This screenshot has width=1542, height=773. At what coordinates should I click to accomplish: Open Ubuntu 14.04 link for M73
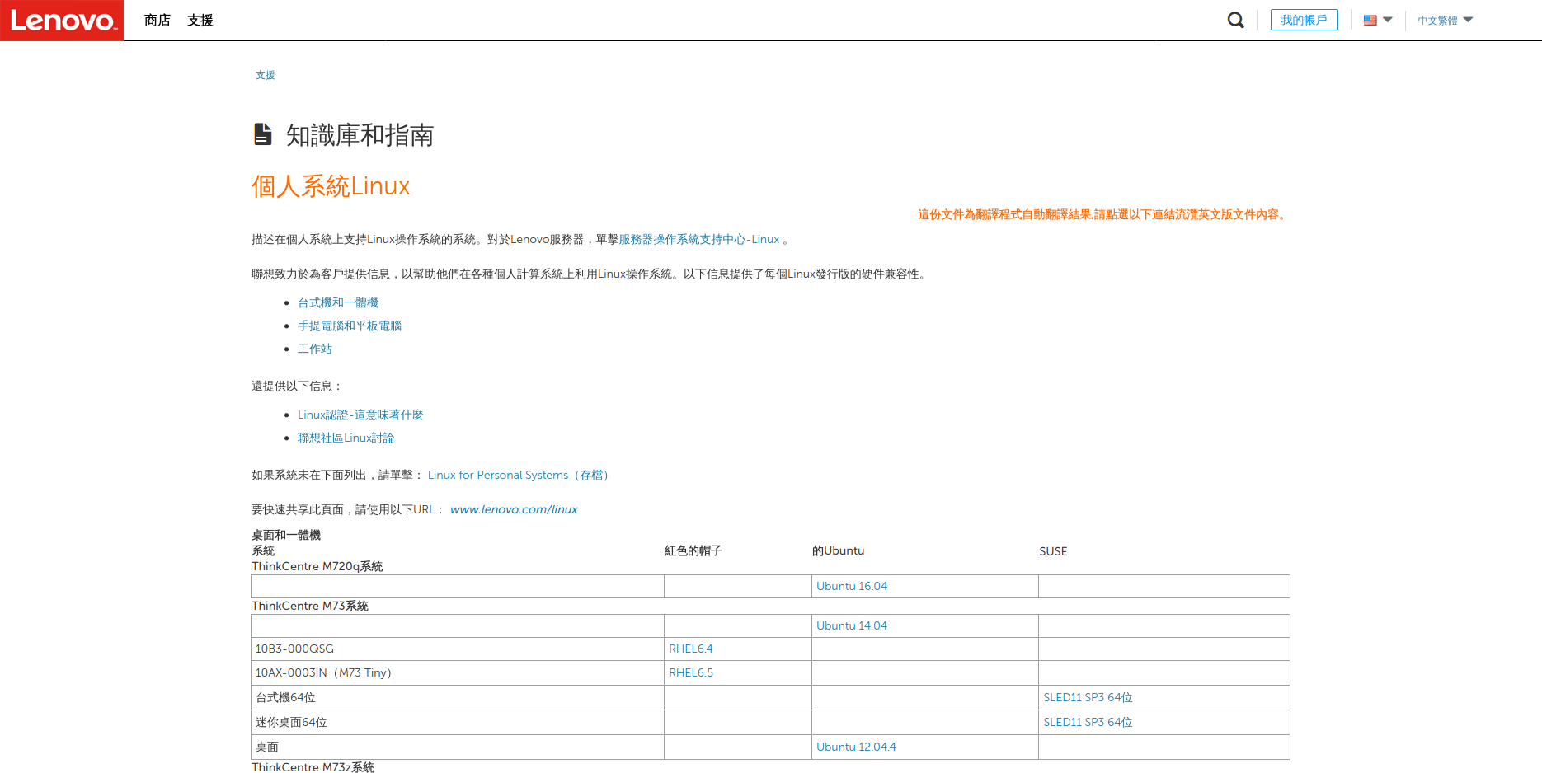click(x=852, y=625)
